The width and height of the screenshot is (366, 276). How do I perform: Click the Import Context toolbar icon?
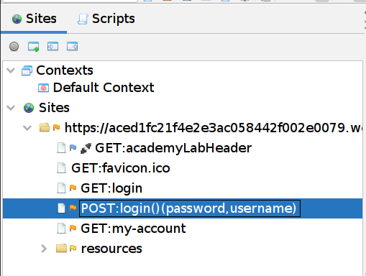[x=52, y=46]
